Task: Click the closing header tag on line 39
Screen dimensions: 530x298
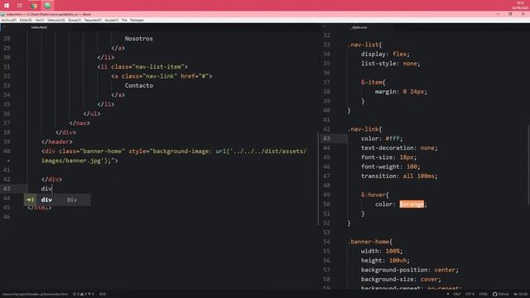Action: coord(57,142)
